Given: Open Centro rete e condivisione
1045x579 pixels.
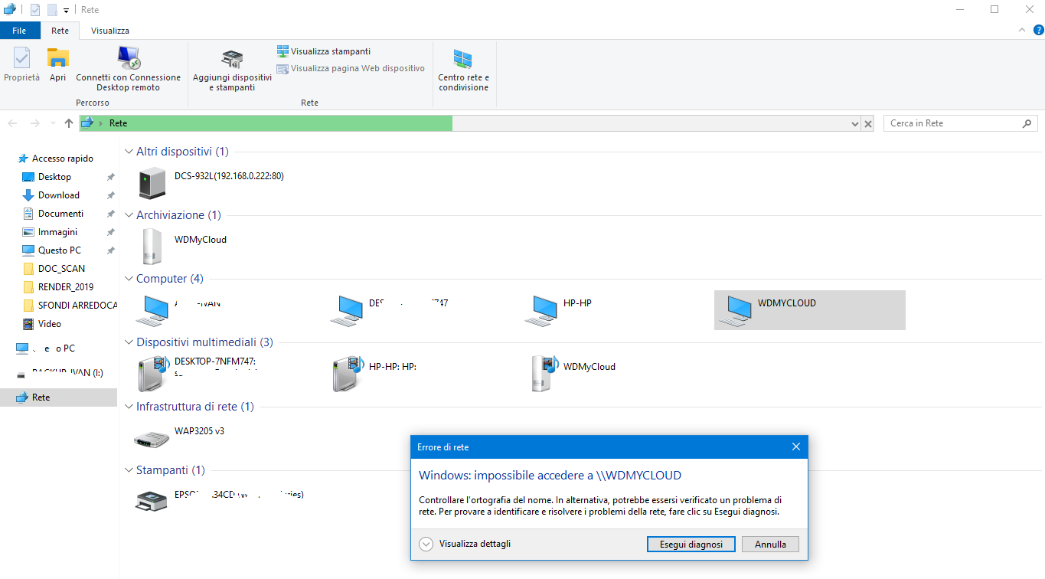Looking at the screenshot, I should (463, 70).
